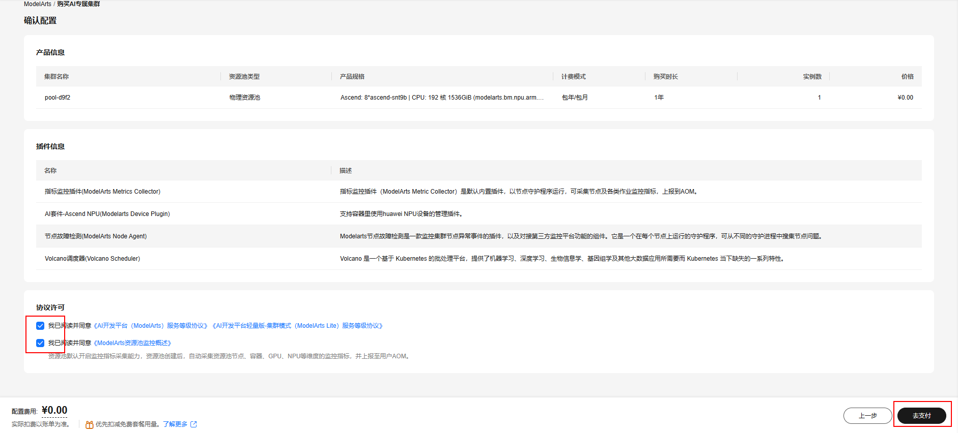Open the 《AI开发平台（ModelArts）服务等级协议》 link
This screenshot has width=958, height=433.
coord(151,326)
